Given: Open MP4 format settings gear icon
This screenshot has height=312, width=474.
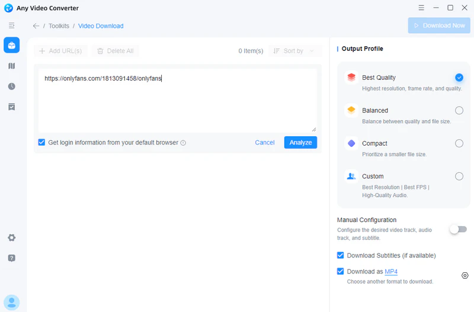Looking at the screenshot, I should (465, 275).
